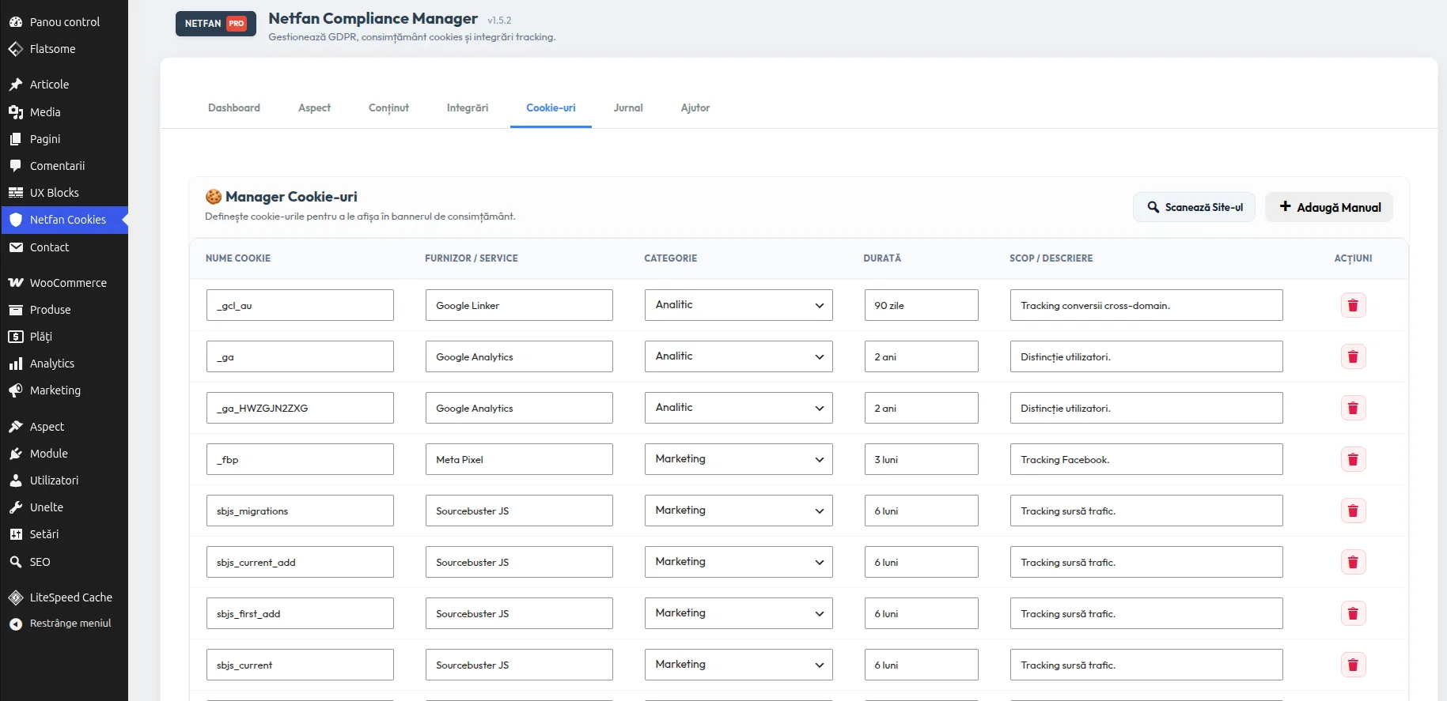Click the Articole pin icon
Viewport: 1447px width, 701px height.
(16, 85)
